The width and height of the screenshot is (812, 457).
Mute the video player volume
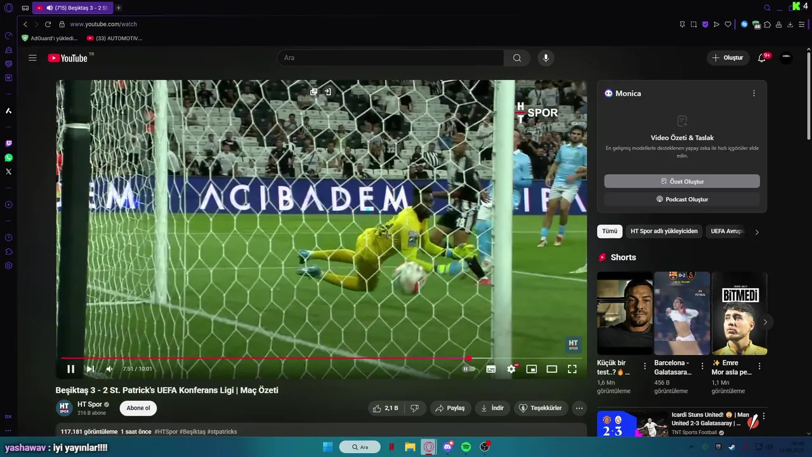click(109, 369)
